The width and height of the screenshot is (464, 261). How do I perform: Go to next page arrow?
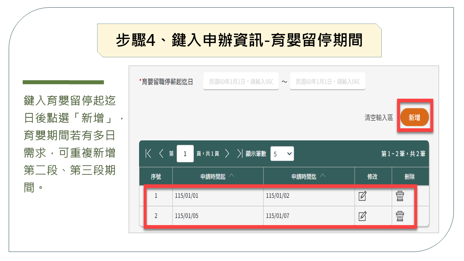pyautogui.click(x=227, y=154)
